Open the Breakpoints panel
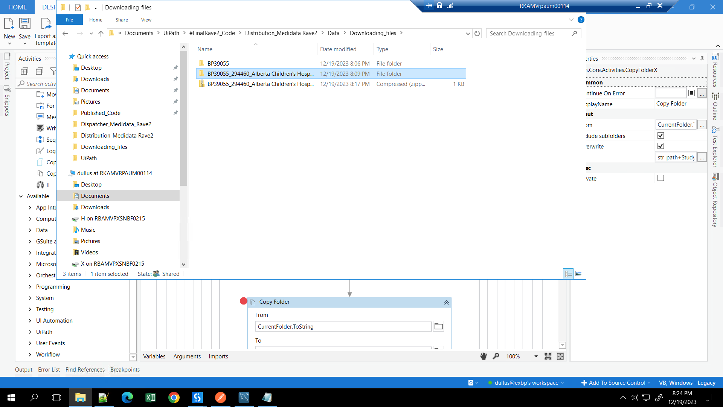 point(125,370)
